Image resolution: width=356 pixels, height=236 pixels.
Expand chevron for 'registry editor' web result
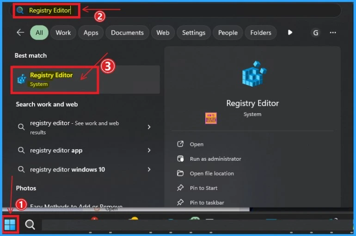coord(149,127)
